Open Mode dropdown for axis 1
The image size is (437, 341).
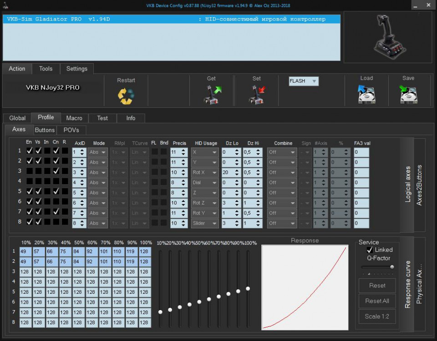tap(97, 152)
